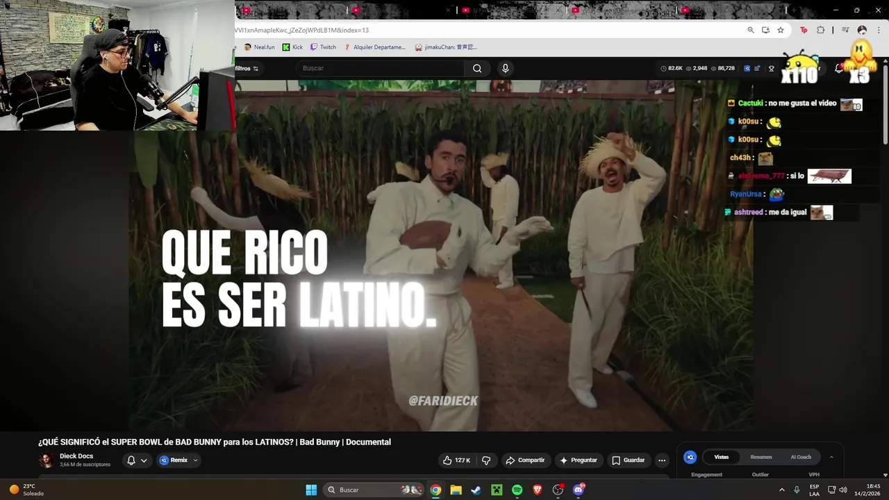This screenshot has height=500, width=889.
Task: Expand the Remix dropdown arrow
Action: [196, 460]
